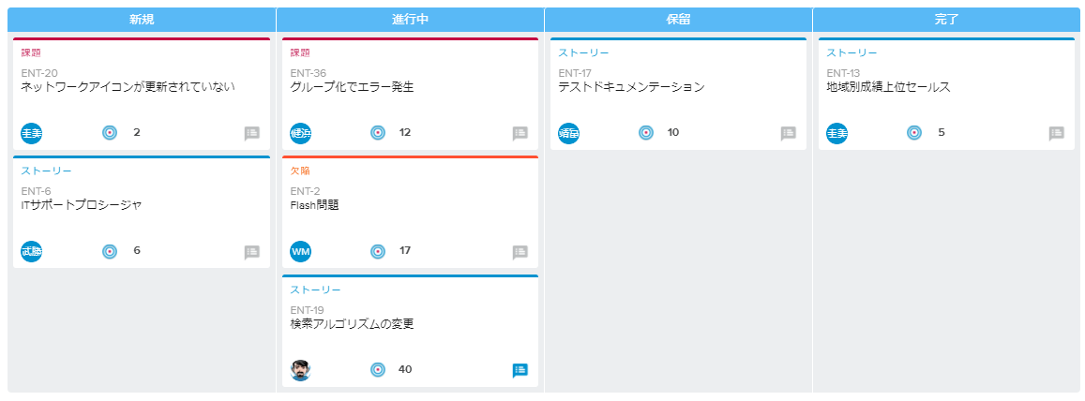The width and height of the screenshot is (1085, 401).
Task: Open the 検索アルゴリズムの変更 card title
Action: [352, 324]
